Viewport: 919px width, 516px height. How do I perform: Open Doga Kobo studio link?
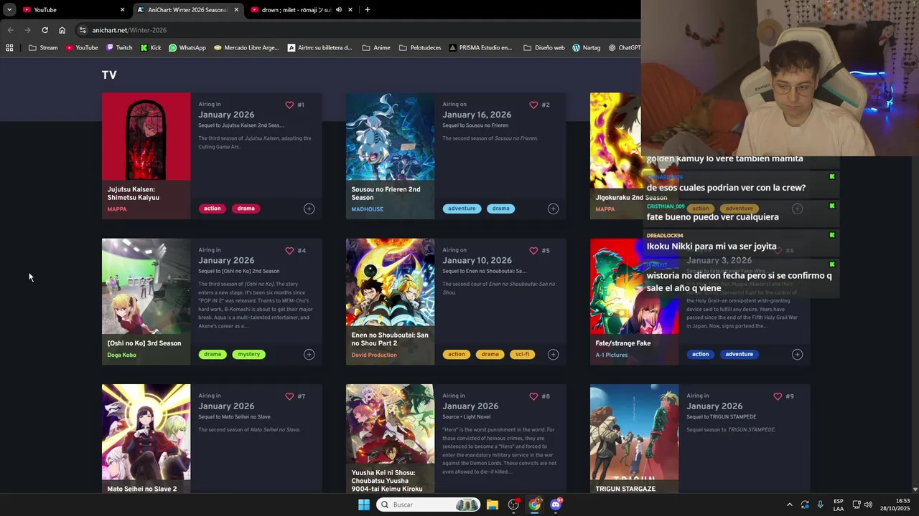click(121, 355)
